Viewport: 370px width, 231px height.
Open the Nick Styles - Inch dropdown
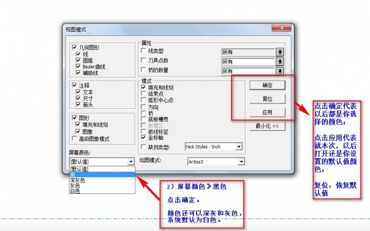(x=239, y=147)
